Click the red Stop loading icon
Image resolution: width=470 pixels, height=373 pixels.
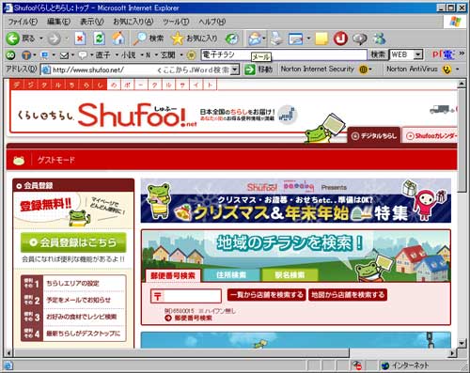point(80,39)
